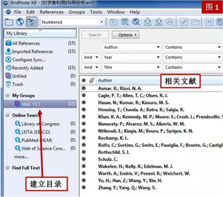Open the Tools menu
Viewport: 223px width, 197px height.
pyautogui.click(x=96, y=12)
